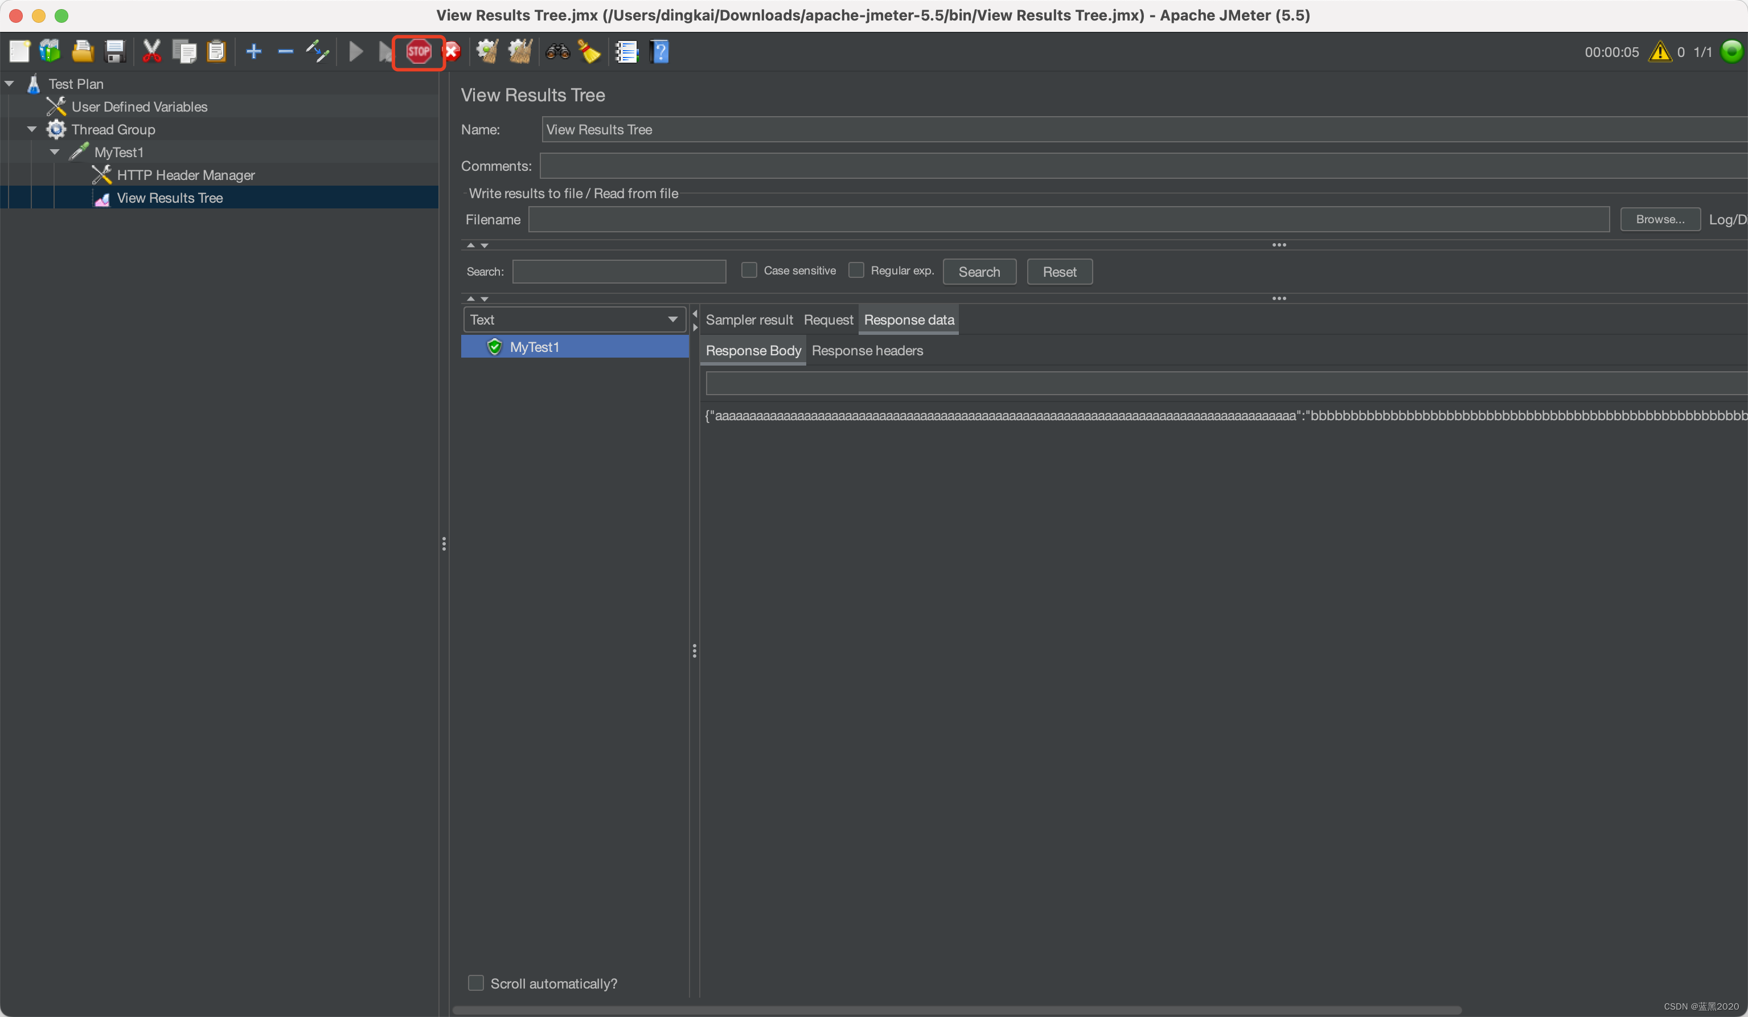The height and width of the screenshot is (1017, 1748).
Task: Collapse the Thread Group tree node
Action: [x=32, y=129]
